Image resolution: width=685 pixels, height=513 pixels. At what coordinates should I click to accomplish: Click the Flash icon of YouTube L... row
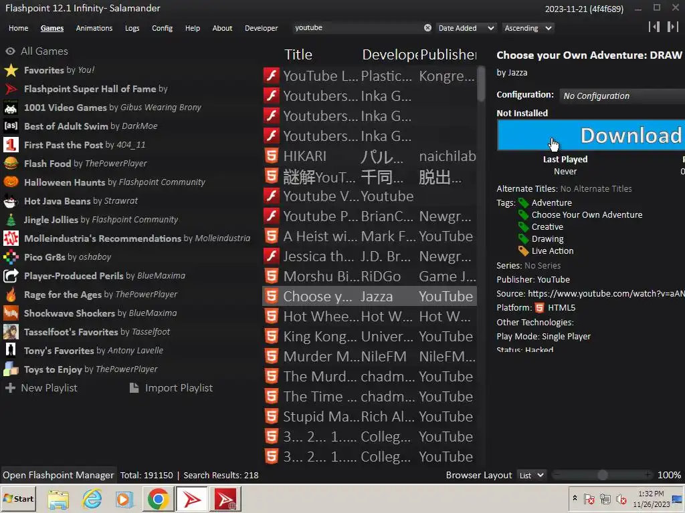click(x=272, y=75)
